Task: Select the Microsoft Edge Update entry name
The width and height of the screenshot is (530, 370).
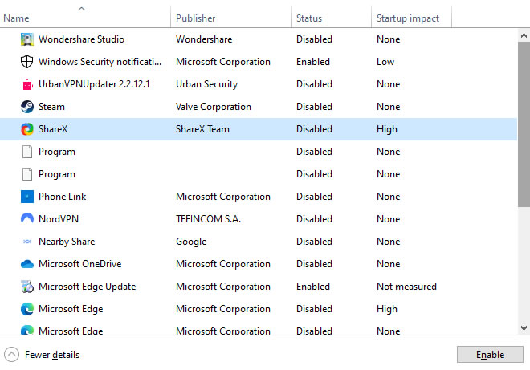Action: (88, 287)
